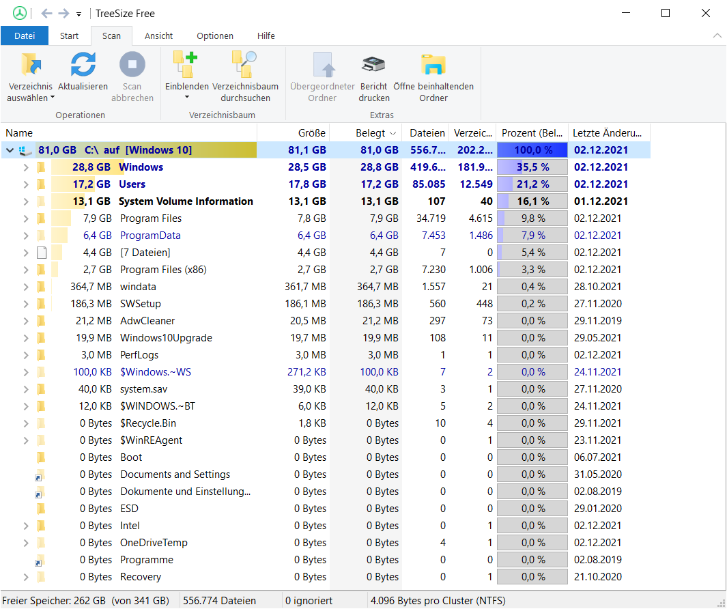The image size is (727, 609).
Task: Click the Programme shortcut folder icon
Action: [40, 561]
